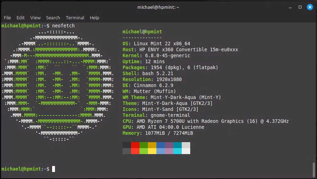
Task: Click the dark green color block
Action: tap(144, 145)
